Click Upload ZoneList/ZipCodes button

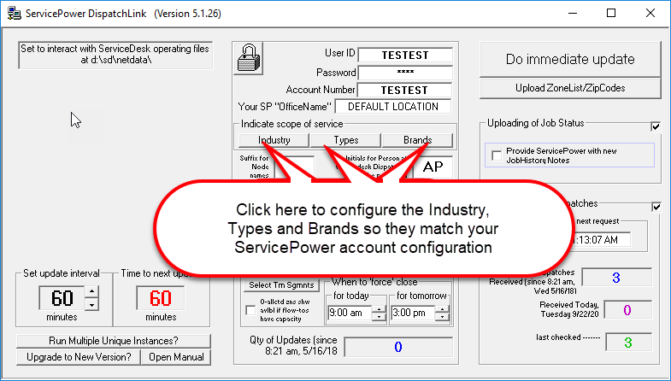coord(569,88)
